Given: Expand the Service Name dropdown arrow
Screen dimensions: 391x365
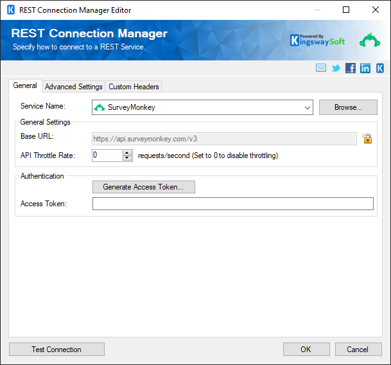Looking at the screenshot, I should point(307,107).
